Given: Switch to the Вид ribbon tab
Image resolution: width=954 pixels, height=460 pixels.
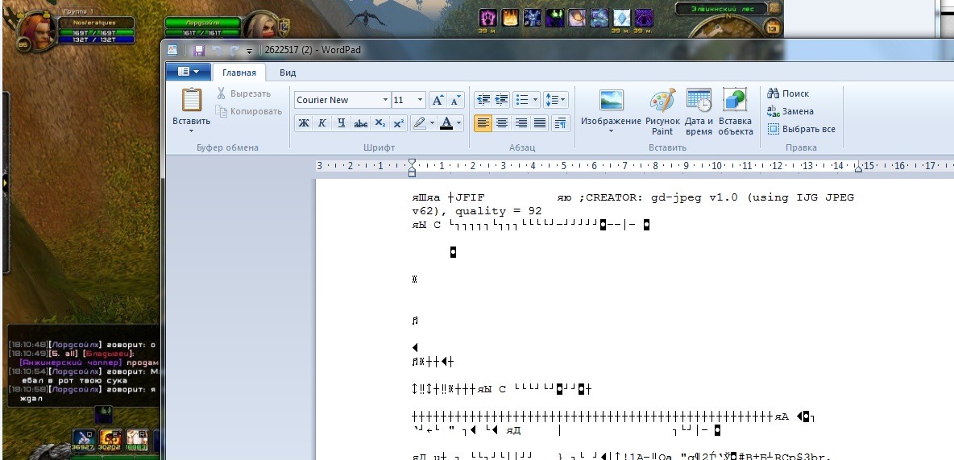Looking at the screenshot, I should click(288, 73).
